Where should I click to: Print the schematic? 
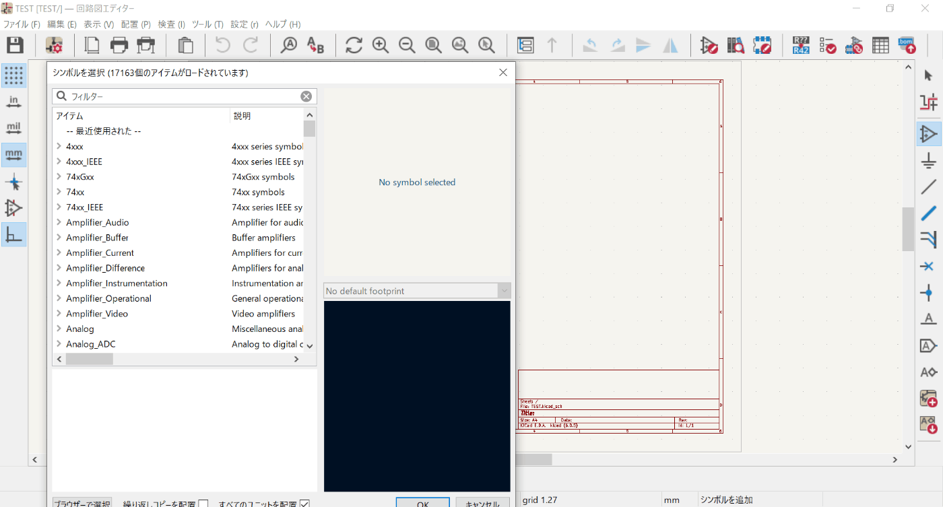tap(119, 45)
